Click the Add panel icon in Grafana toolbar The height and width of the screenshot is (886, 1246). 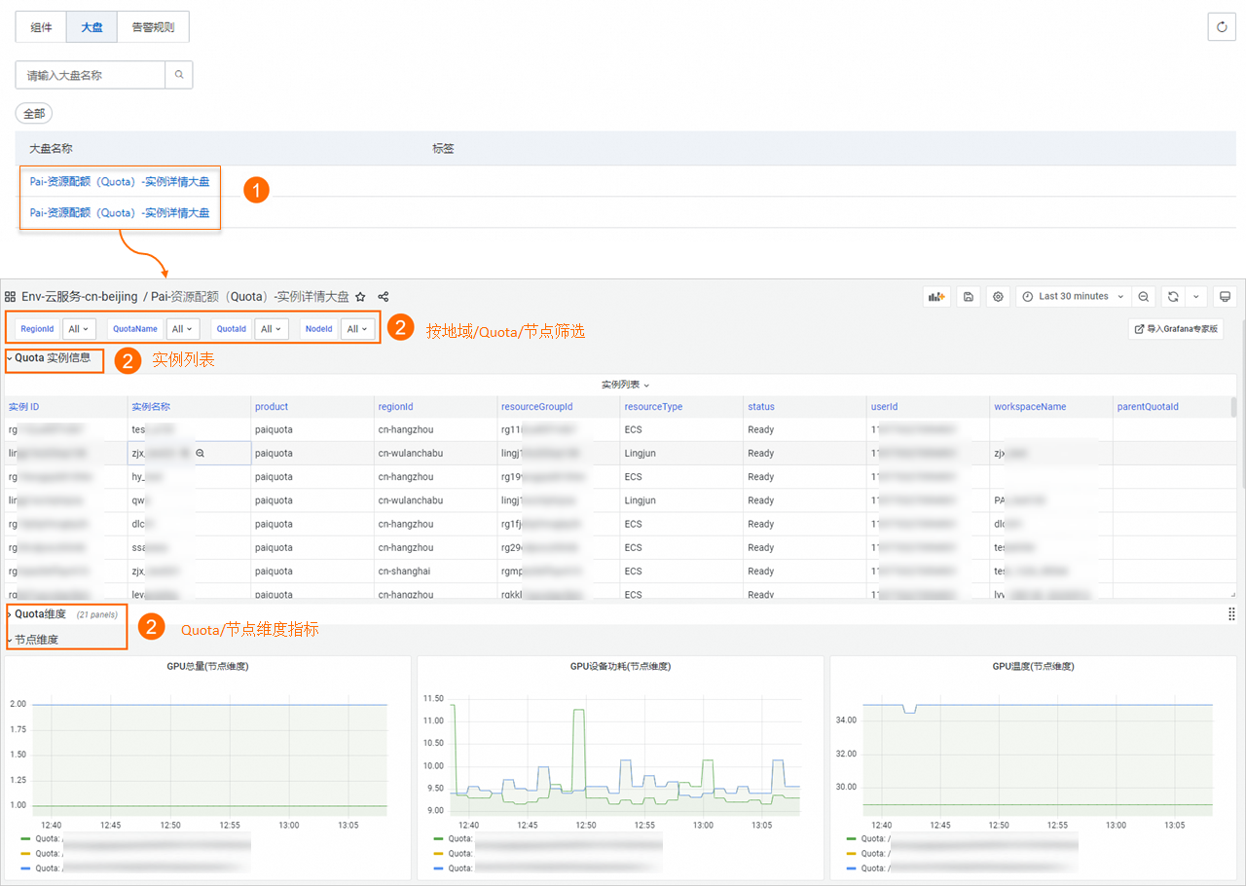(936, 297)
